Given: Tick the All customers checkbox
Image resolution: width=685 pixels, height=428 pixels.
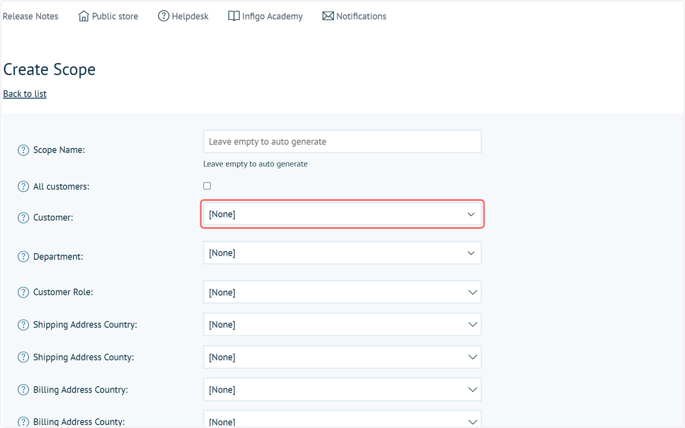Looking at the screenshot, I should coord(207,186).
